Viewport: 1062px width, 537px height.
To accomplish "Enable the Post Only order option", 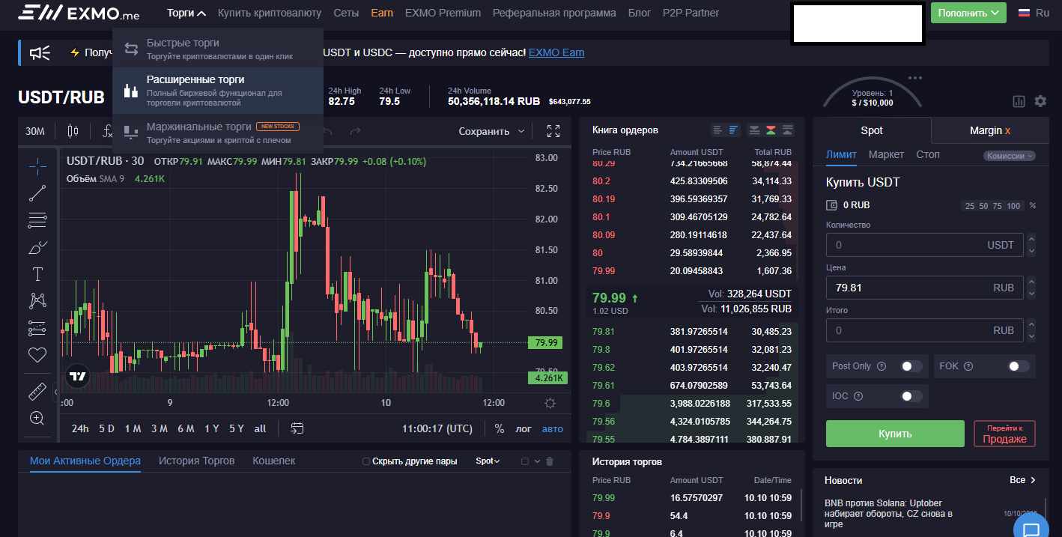I will [x=911, y=366].
